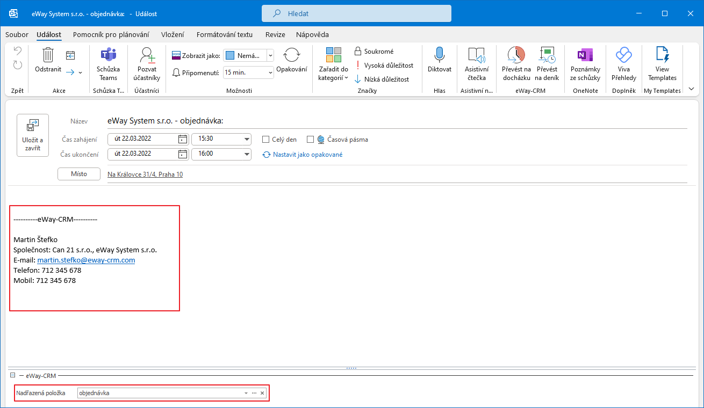
Task: Toggle Soukromé lock option
Action: coord(374,52)
